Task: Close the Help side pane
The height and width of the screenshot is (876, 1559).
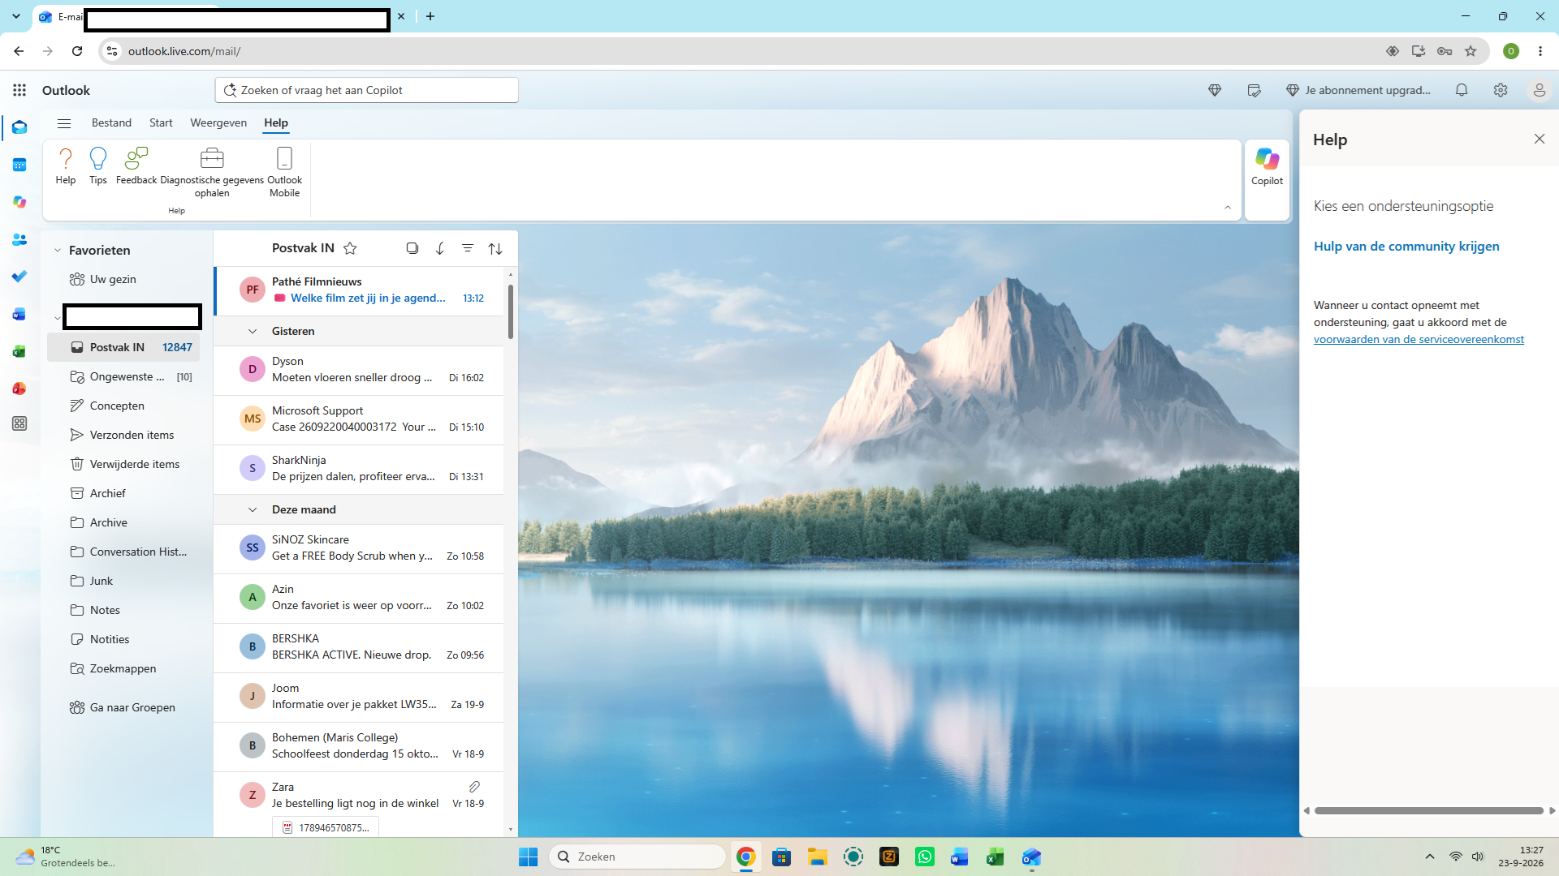Action: click(x=1540, y=139)
